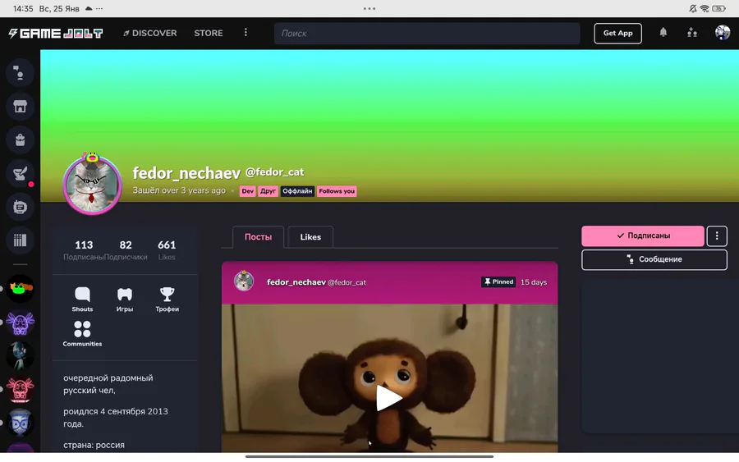This screenshot has width=739, height=462.
Task: Open the storefront icon in left sidebar
Action: click(20, 107)
